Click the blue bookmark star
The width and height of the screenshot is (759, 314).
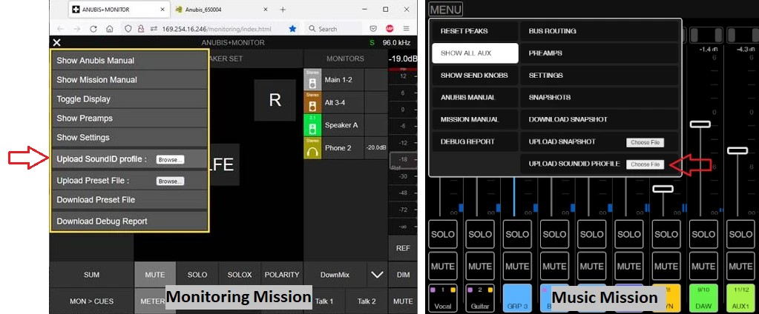pyautogui.click(x=292, y=29)
